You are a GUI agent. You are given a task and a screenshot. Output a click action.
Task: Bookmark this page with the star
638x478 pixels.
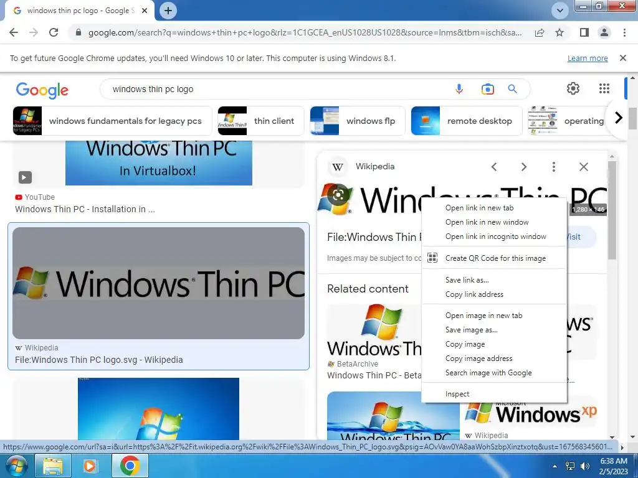559,32
